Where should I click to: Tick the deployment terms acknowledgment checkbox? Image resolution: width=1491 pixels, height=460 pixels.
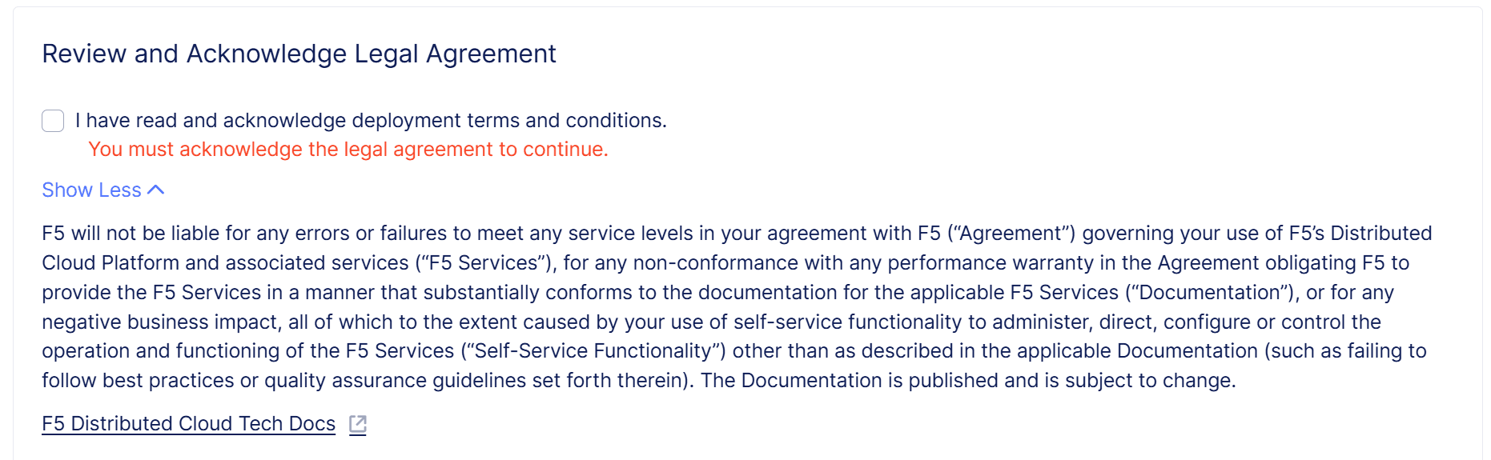(x=53, y=121)
